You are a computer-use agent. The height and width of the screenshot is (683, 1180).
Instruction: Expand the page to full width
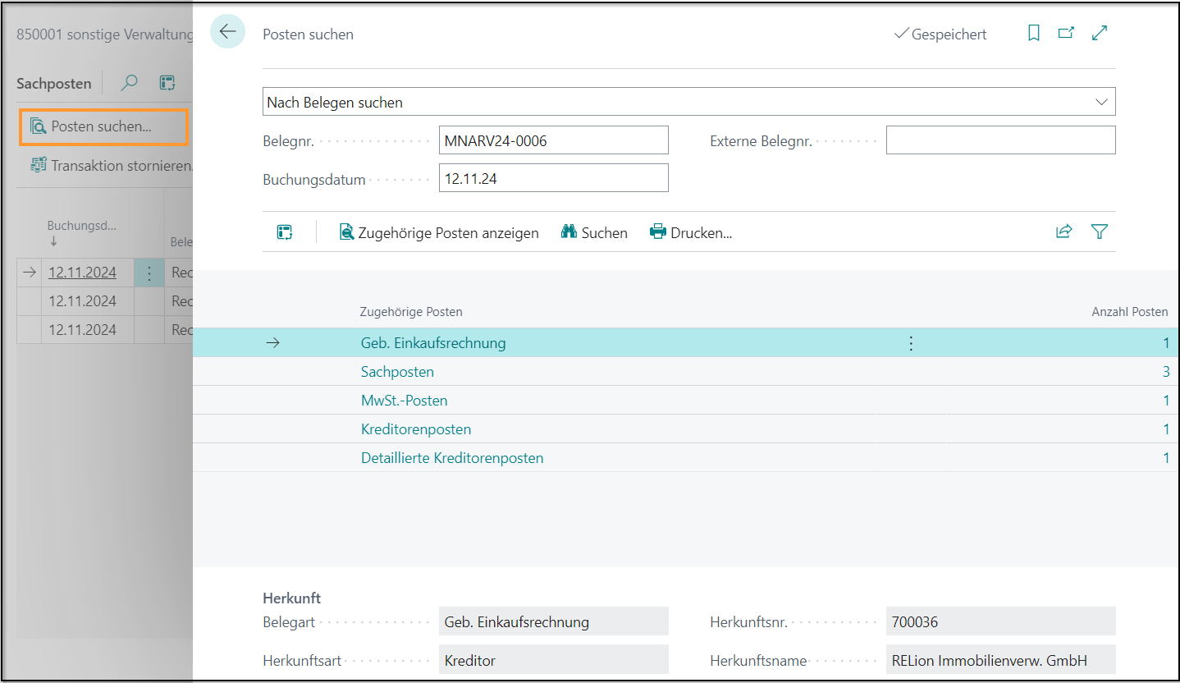point(1100,33)
